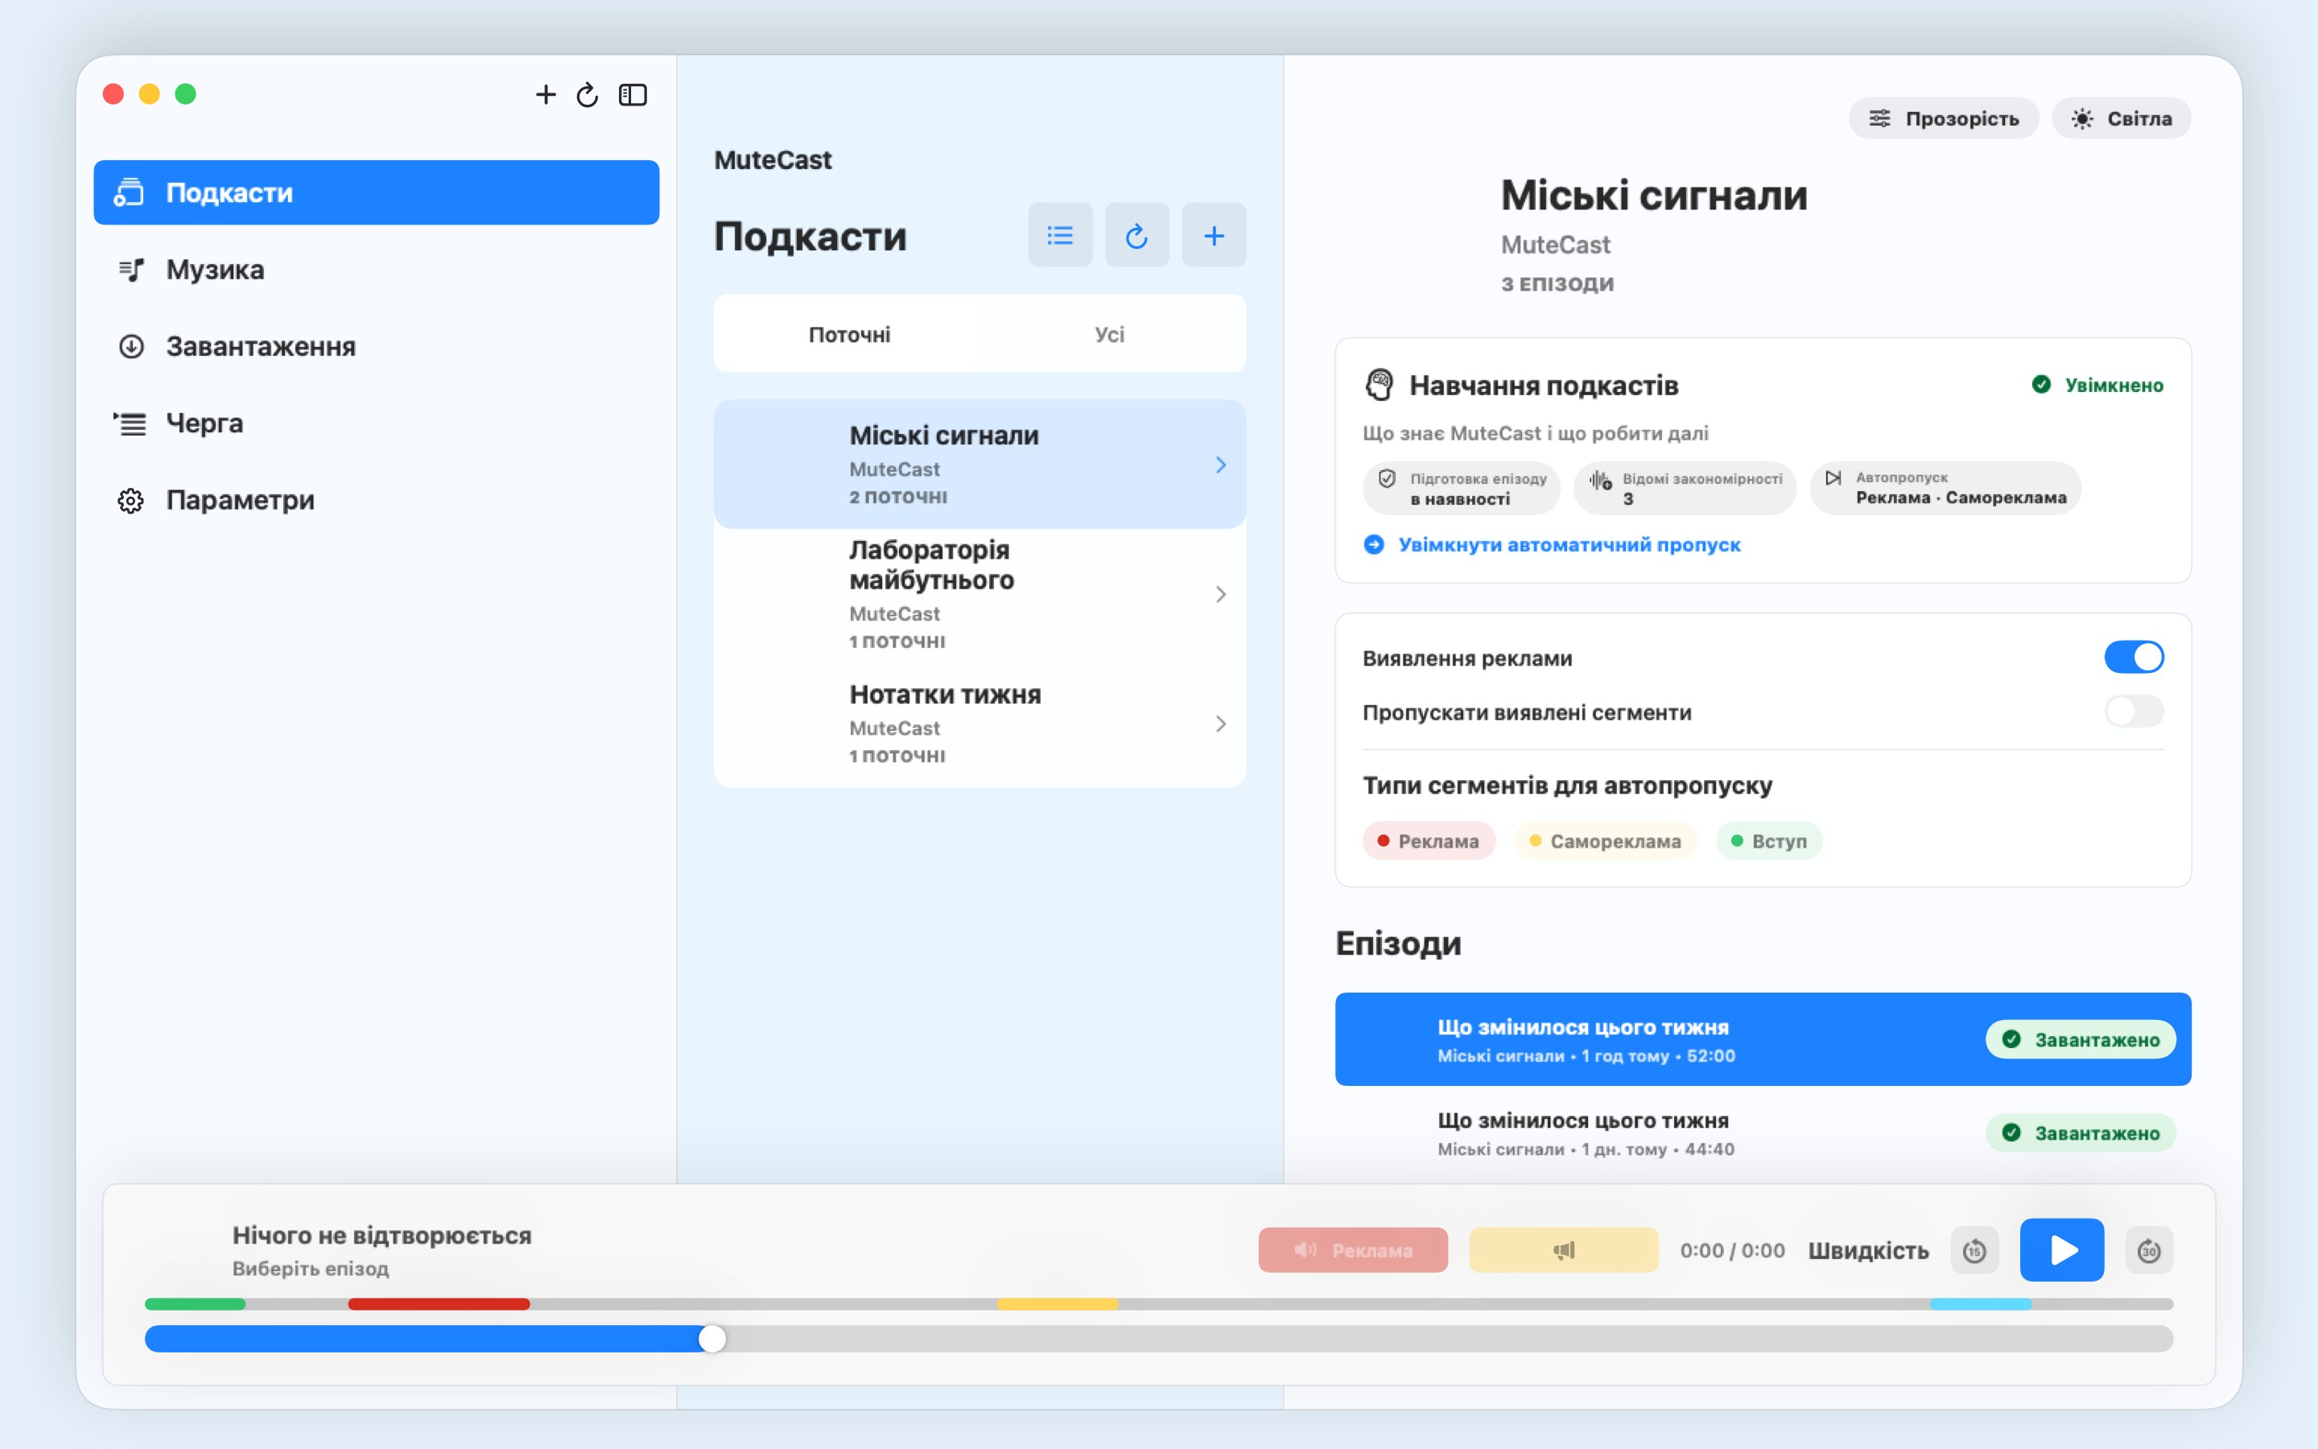Select the 52:00 episode row
2318x1449 pixels.
(x=1763, y=1038)
